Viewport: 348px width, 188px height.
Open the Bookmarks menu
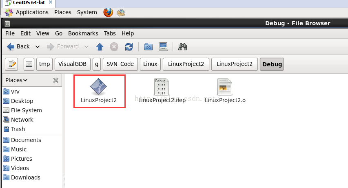click(83, 33)
